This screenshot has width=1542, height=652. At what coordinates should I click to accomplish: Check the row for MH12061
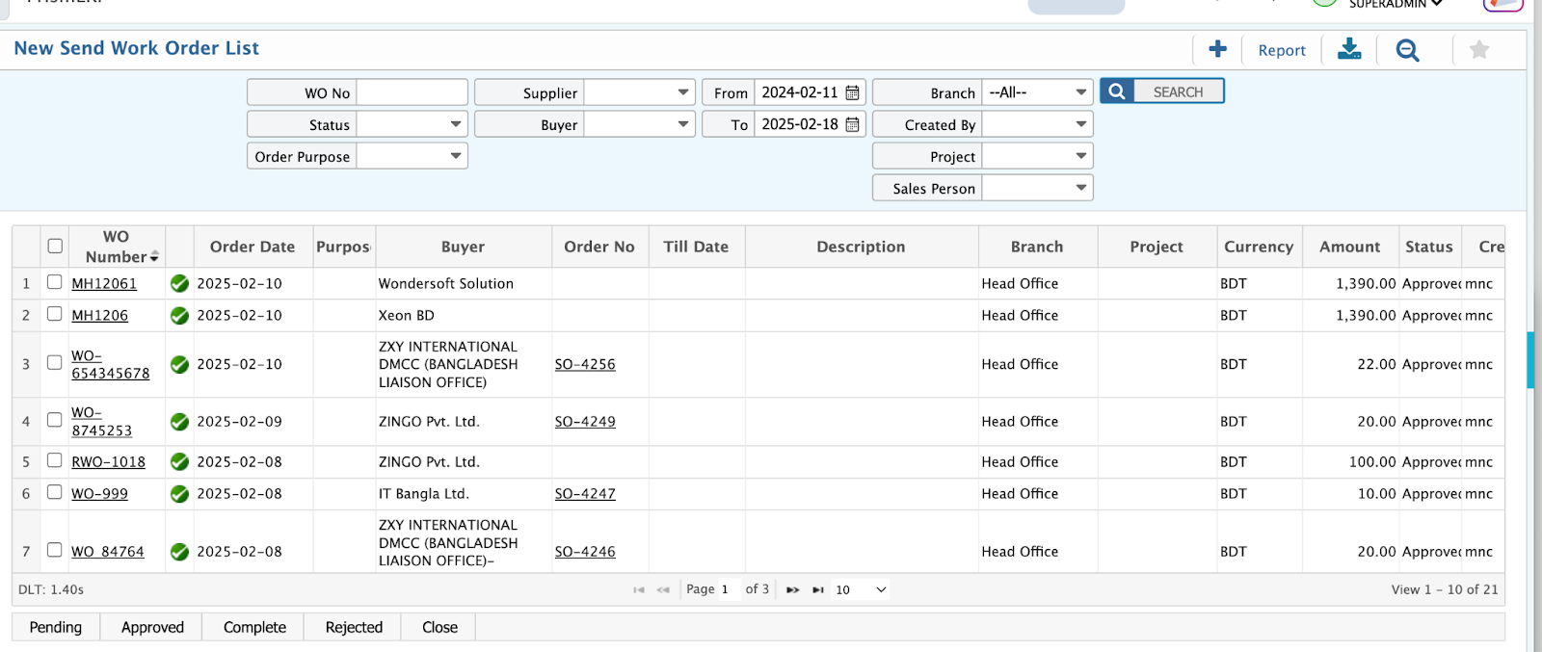[x=55, y=282]
